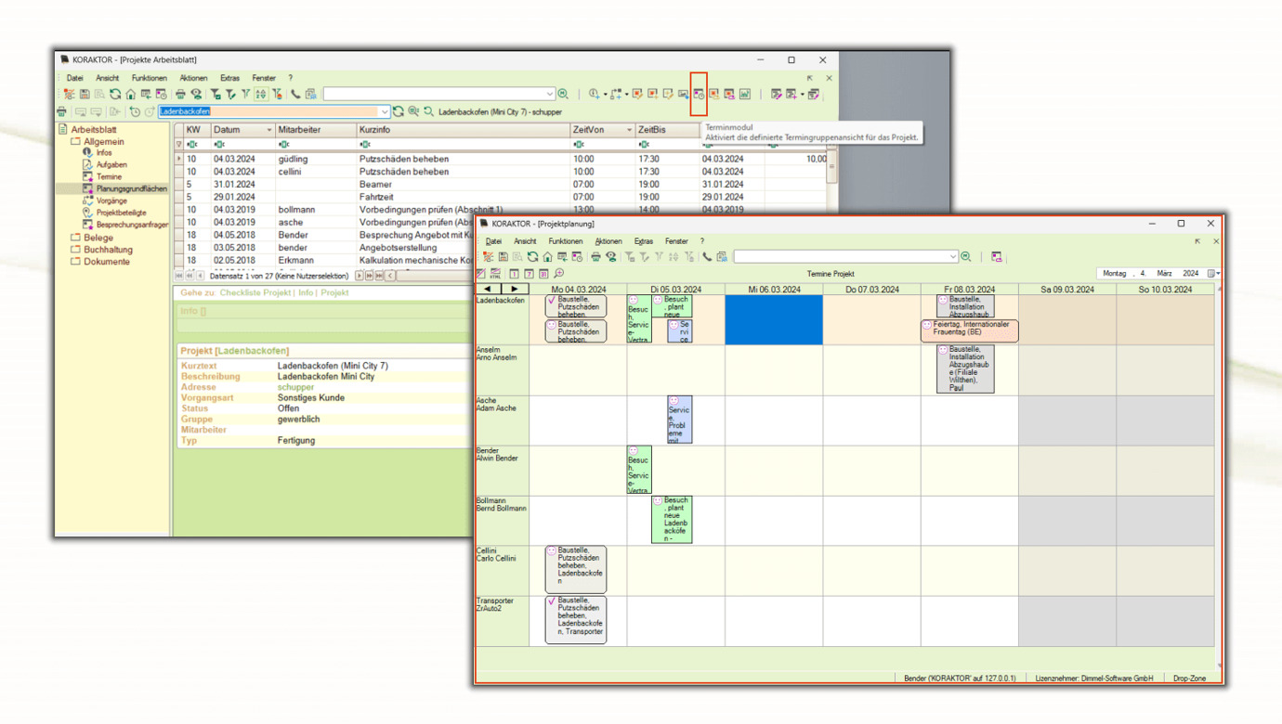Open the Funktionen menu in Arbeitsblatt window
1282x724 pixels.
(149, 78)
